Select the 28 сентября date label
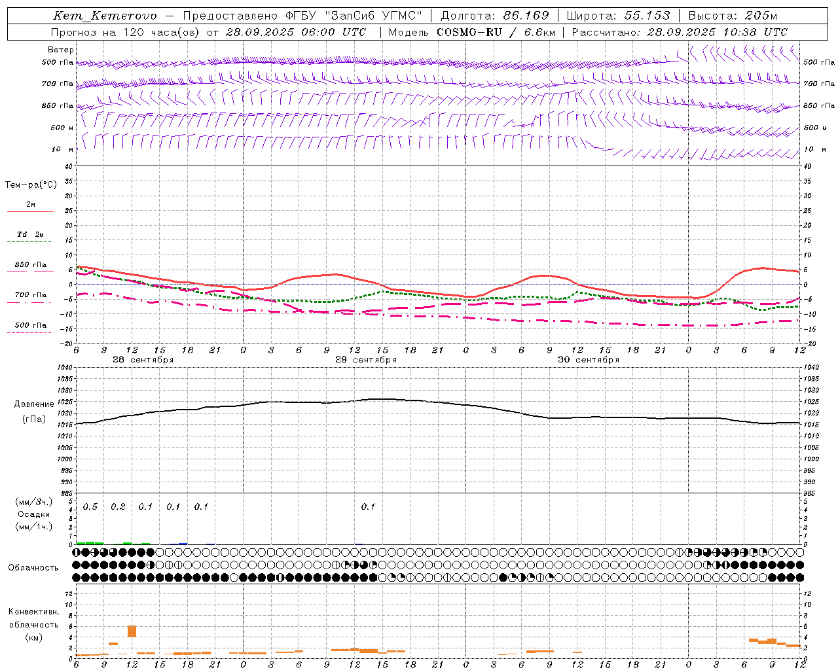Screen dimensions: 838x670 coord(143,360)
